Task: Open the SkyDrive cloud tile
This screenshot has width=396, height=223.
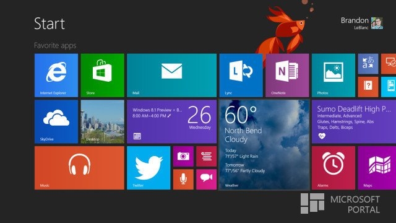Action: [x=56, y=121]
